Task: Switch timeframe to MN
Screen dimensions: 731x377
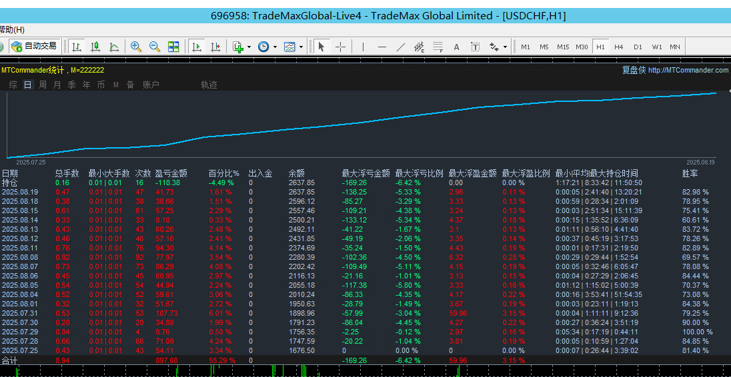Action: point(674,47)
